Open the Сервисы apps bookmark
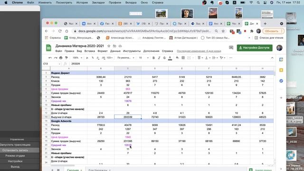304x171 pixels. coord(53,38)
